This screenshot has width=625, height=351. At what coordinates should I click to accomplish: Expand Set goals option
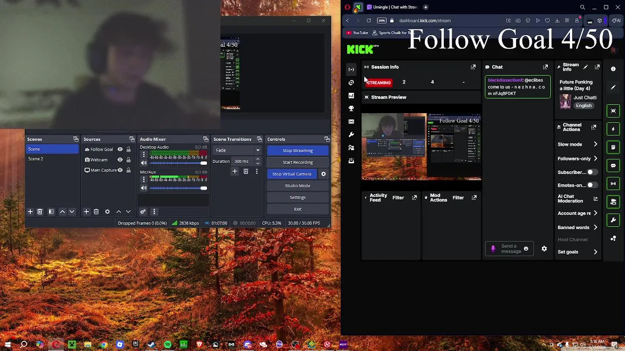(578, 252)
